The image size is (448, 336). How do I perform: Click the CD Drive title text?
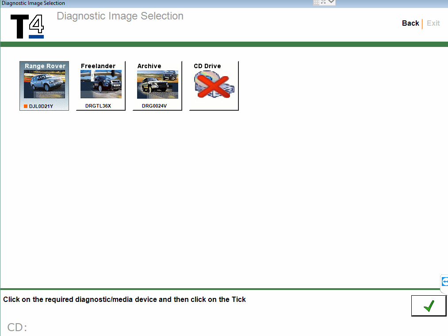[207, 66]
